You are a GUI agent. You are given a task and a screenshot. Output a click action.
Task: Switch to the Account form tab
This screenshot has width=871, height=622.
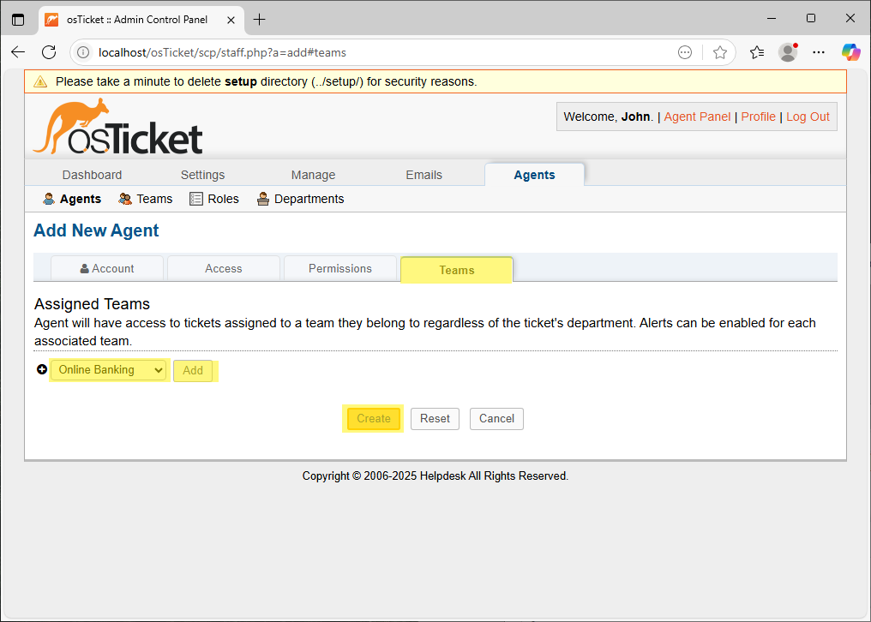(107, 268)
